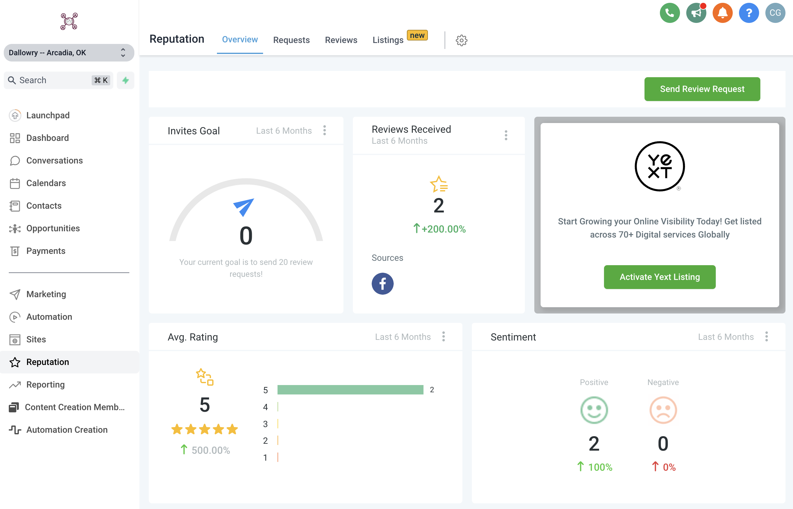Click the ⌘ K shortcut badge
The width and height of the screenshot is (793, 509).
tap(101, 80)
